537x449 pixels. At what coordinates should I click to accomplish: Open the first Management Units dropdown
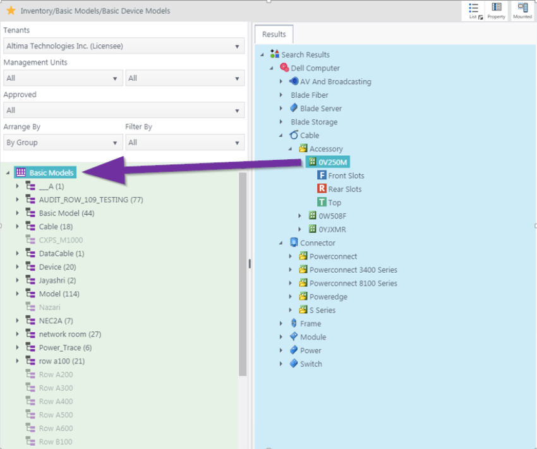[x=63, y=78]
